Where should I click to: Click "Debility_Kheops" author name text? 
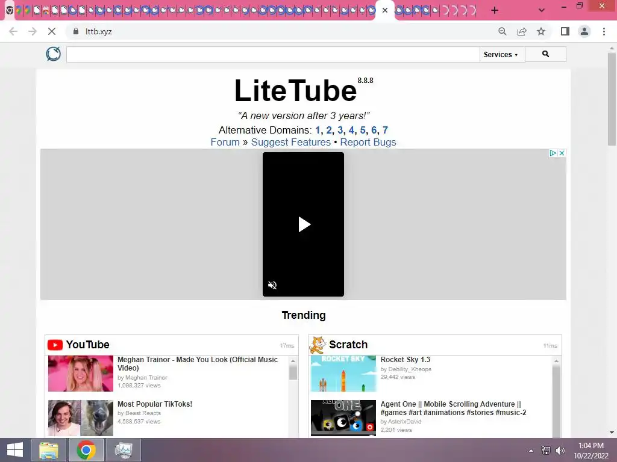[x=410, y=369]
